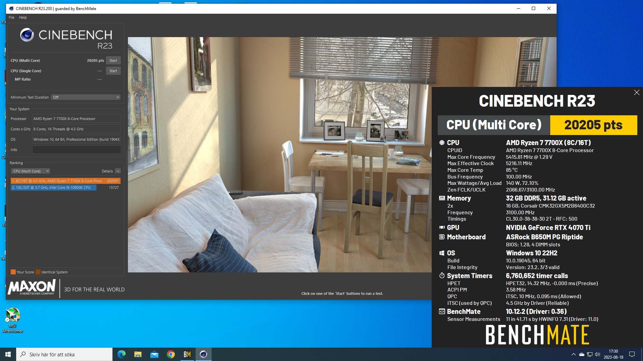Open the volume control tray icon
The height and width of the screenshot is (361, 643).
coord(597,354)
